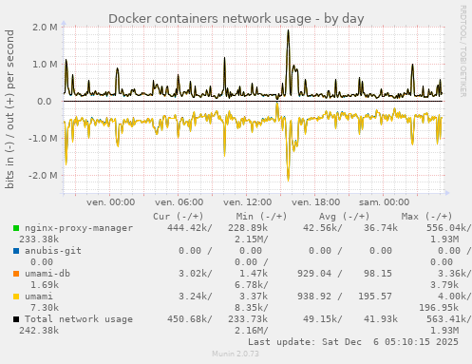Select the Total network usage label
The image size is (472, 364).
(x=79, y=319)
